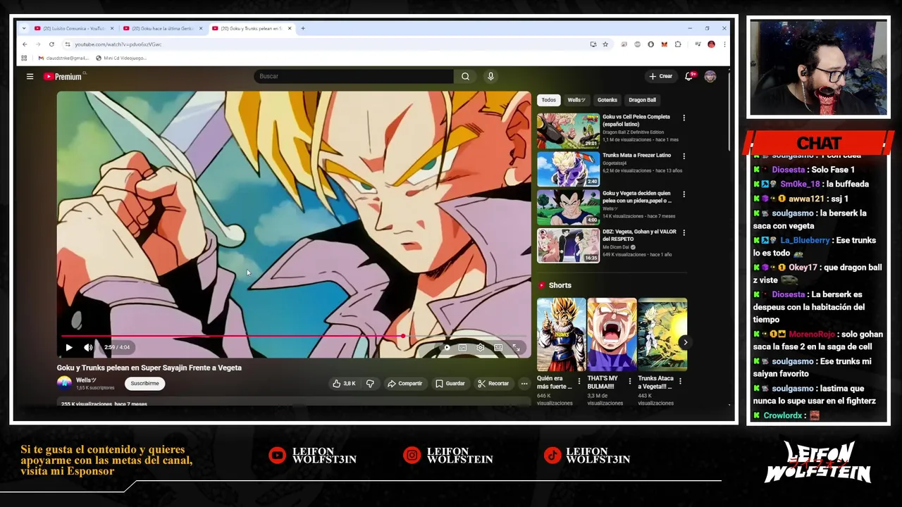
Task: Switch to Luisito Comunica browser tab
Action: pyautogui.click(x=73, y=28)
